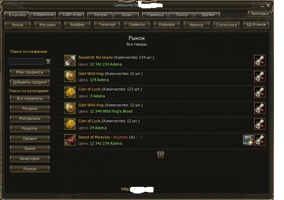The height and width of the screenshot is (200, 284).
Task: Click the Coin of Luck 12-piece item icon
Action: [70, 124]
